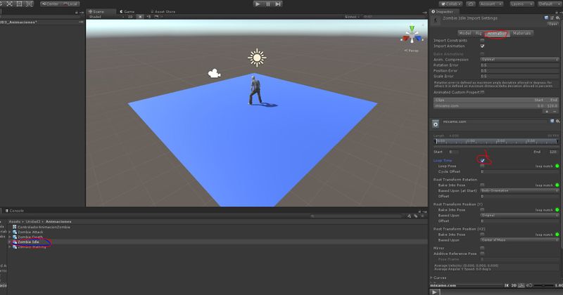This screenshot has height=295, width=563.
Task: Toggle Bake Into Pose under Root Transform Position (Y)
Action: coord(482,210)
